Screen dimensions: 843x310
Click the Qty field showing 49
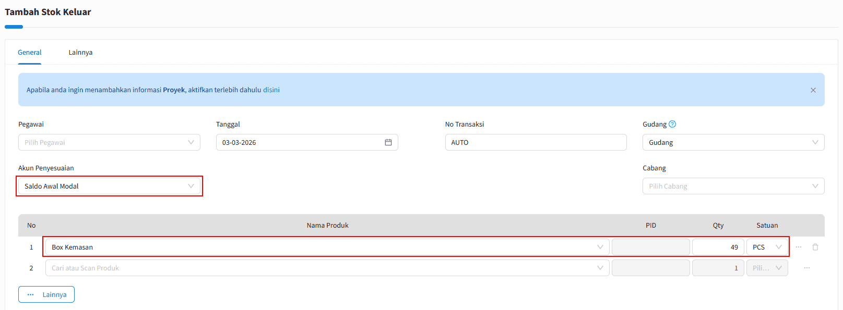click(x=718, y=247)
